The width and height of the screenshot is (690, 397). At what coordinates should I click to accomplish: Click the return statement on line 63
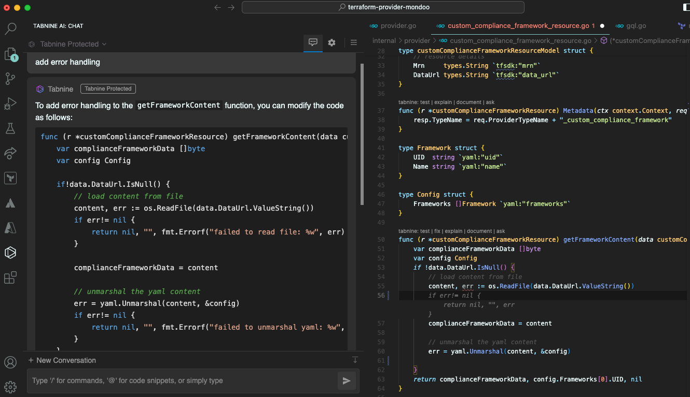click(528, 379)
